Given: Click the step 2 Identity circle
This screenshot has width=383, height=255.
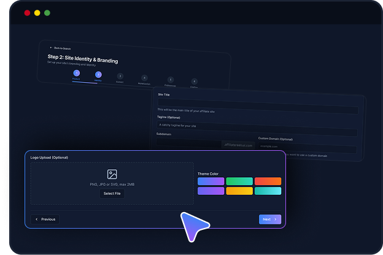Looking at the screenshot, I should tap(98, 75).
